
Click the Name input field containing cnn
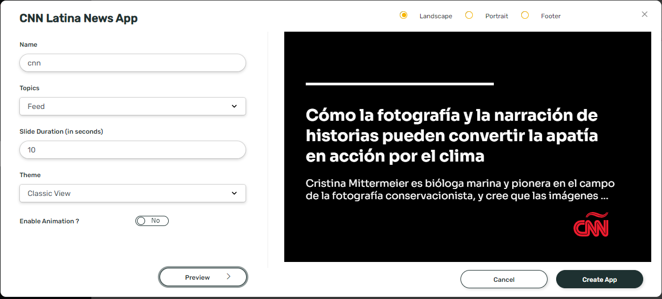[x=133, y=63]
